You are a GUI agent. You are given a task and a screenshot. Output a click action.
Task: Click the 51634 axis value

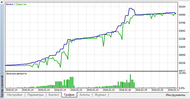(x=182, y=47)
